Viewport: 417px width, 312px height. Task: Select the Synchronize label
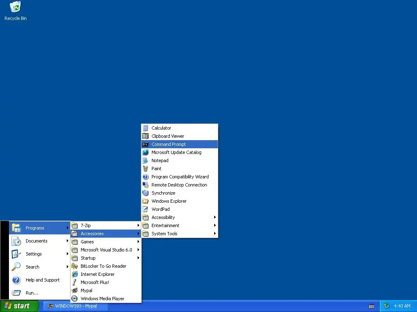point(163,193)
